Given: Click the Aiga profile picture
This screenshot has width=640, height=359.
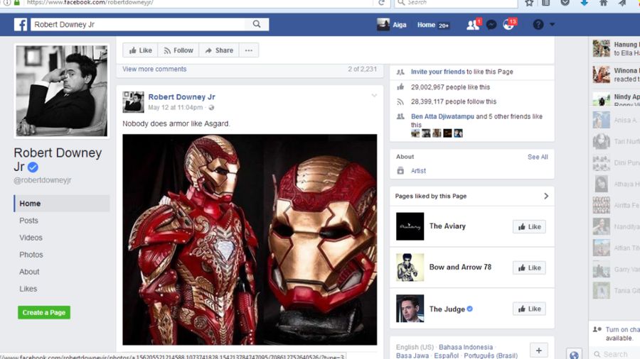Looking at the screenshot, I should click(x=383, y=24).
